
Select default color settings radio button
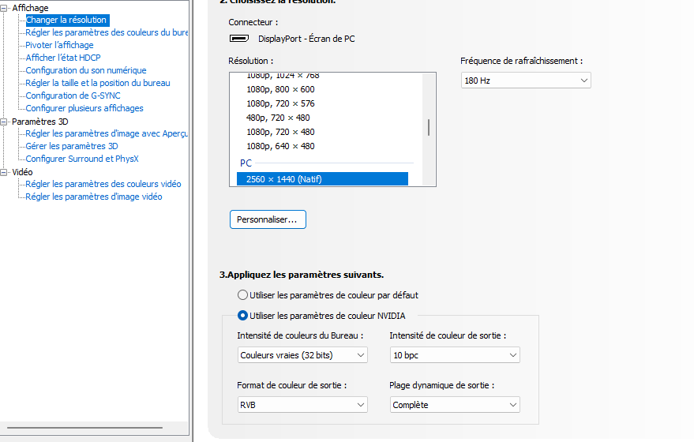(242, 295)
